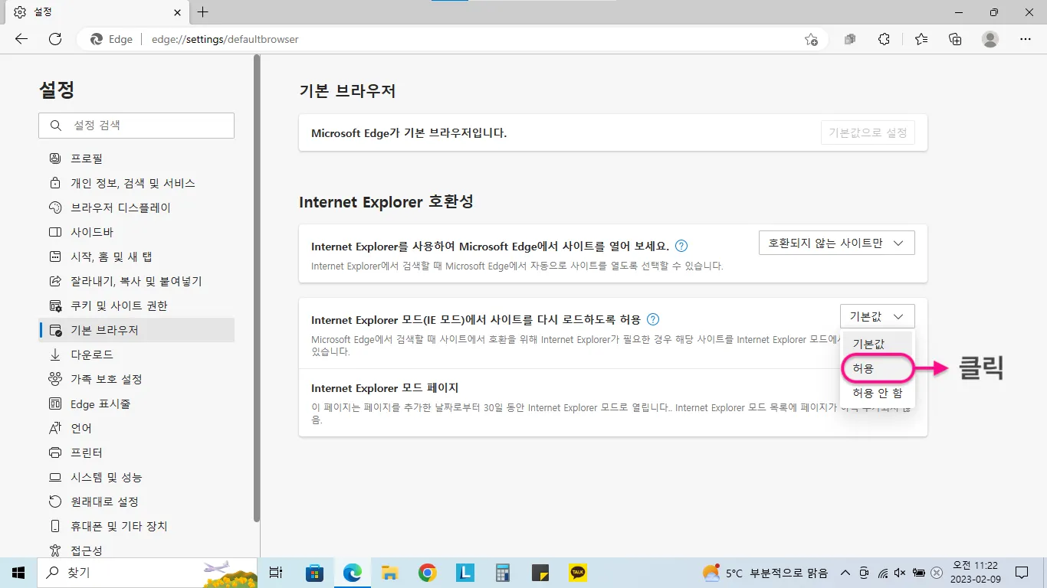Open 개인 정보, 검색 및 서비스 settings
Screen dimensions: 1047x588
coord(136,183)
